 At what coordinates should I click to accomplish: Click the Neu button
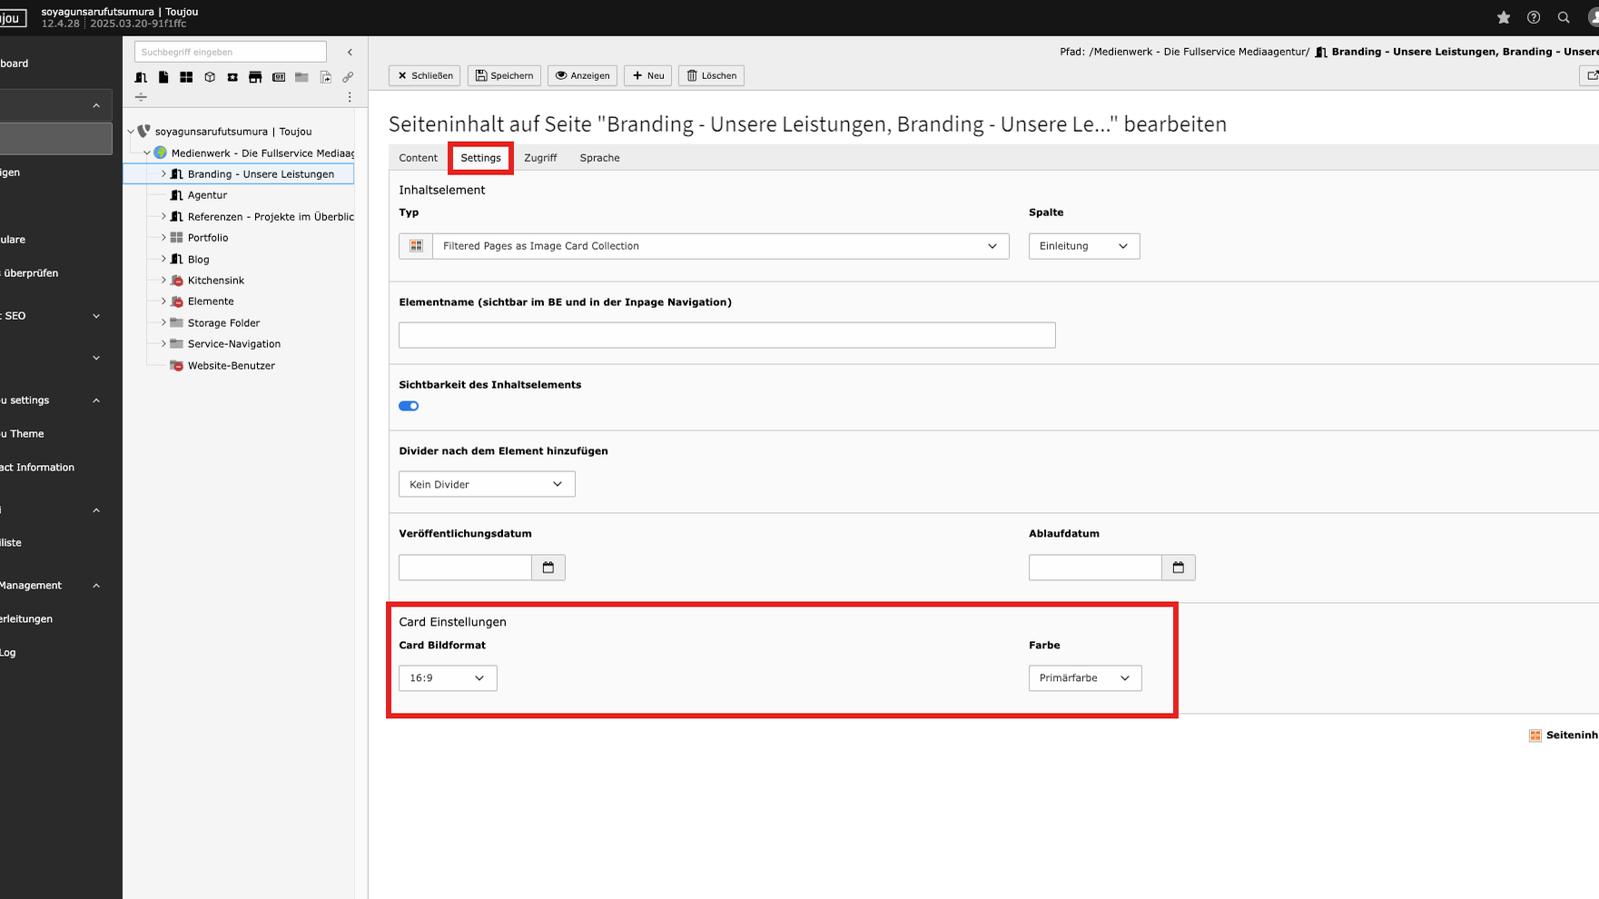(647, 75)
